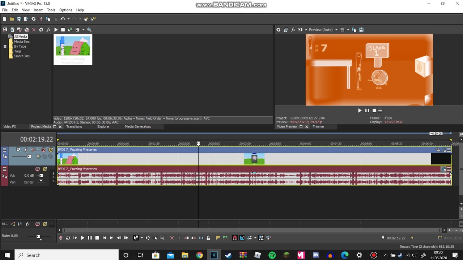
Task: Switch to Media Generators tab
Action: [138, 127]
